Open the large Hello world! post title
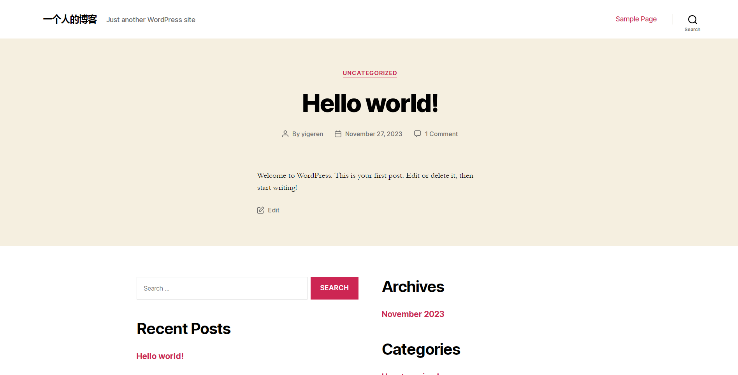Viewport: 738px width, 375px height. pyautogui.click(x=370, y=103)
